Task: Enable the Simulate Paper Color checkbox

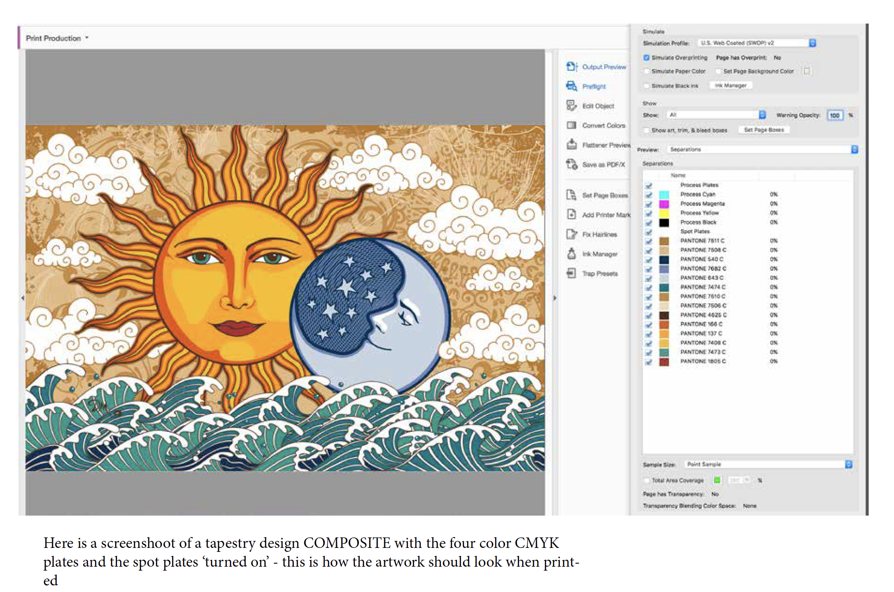Action: click(646, 71)
